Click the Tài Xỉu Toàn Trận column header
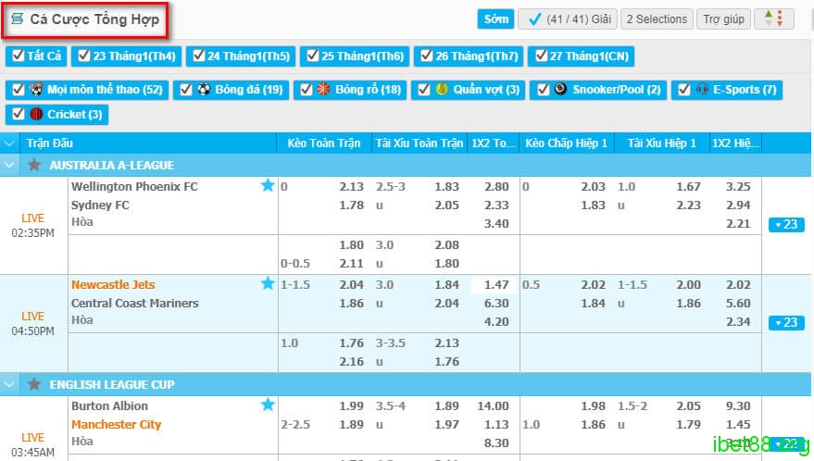 point(419,143)
